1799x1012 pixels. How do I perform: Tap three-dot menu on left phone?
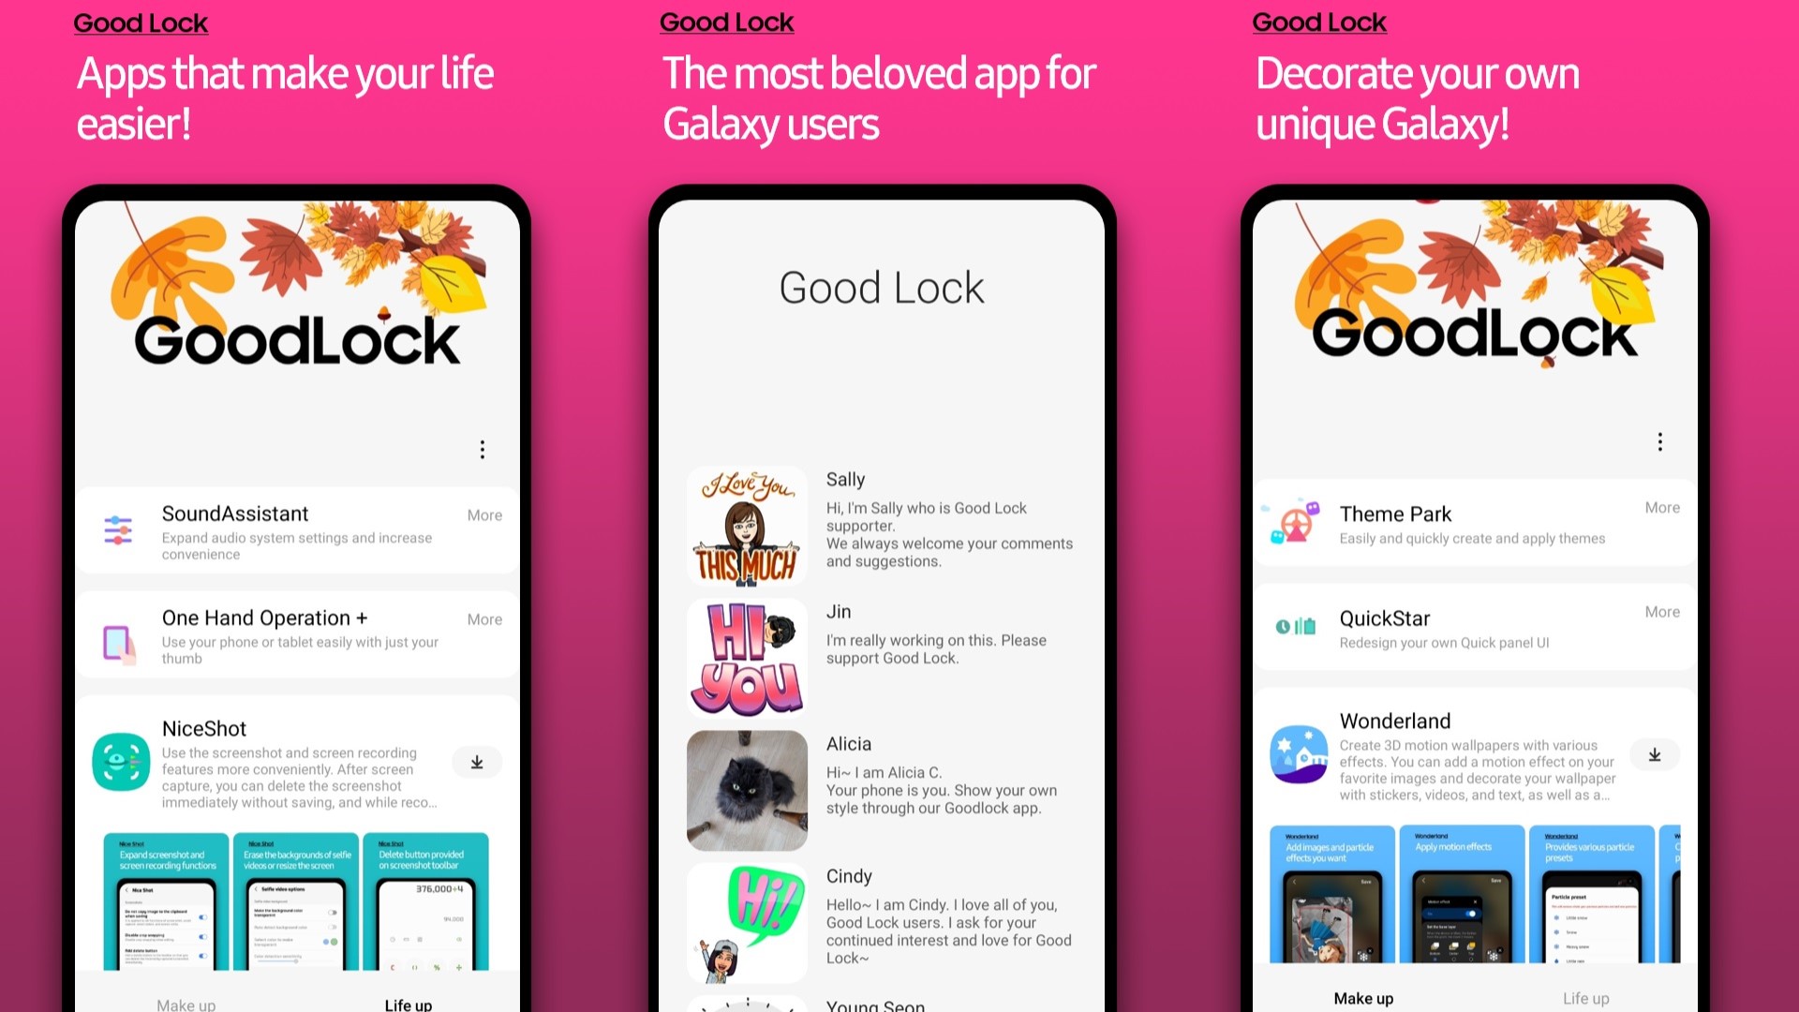[x=482, y=450]
